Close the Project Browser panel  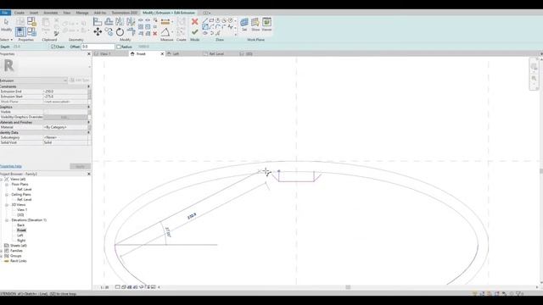pyautogui.click(x=88, y=174)
